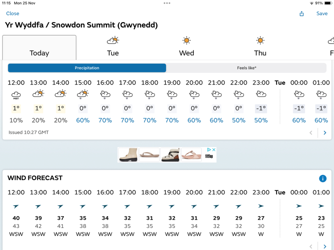Switch to the Wed forecast tab
The image size is (334, 250).
point(186,53)
